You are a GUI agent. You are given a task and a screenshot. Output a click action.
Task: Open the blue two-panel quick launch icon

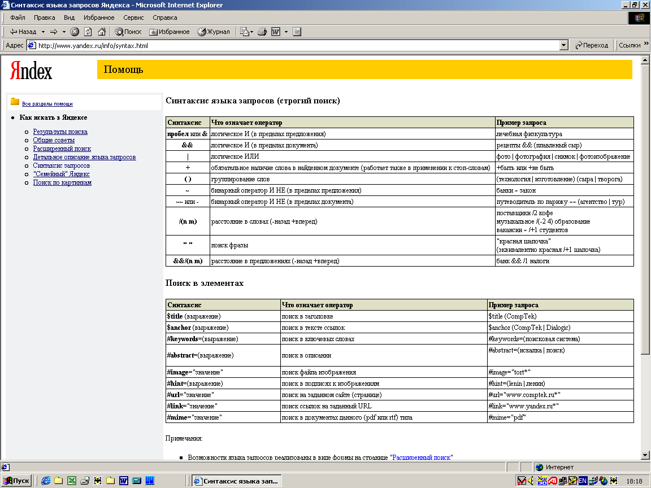coord(149,481)
